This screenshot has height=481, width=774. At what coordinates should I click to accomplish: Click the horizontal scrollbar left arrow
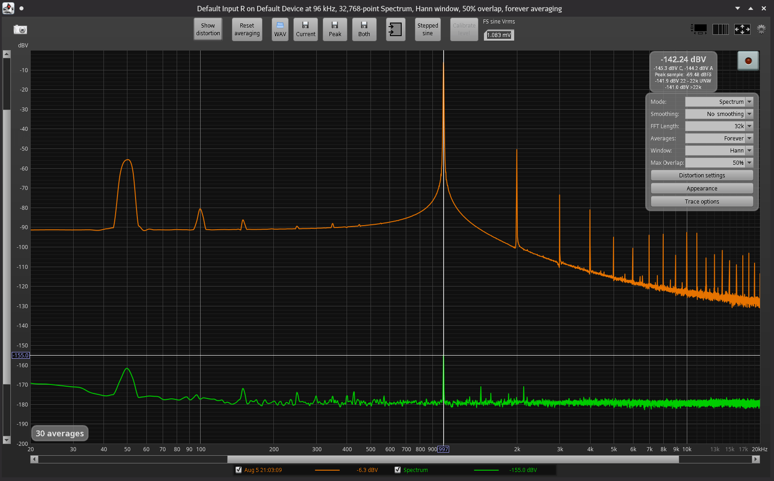pyautogui.click(x=34, y=459)
